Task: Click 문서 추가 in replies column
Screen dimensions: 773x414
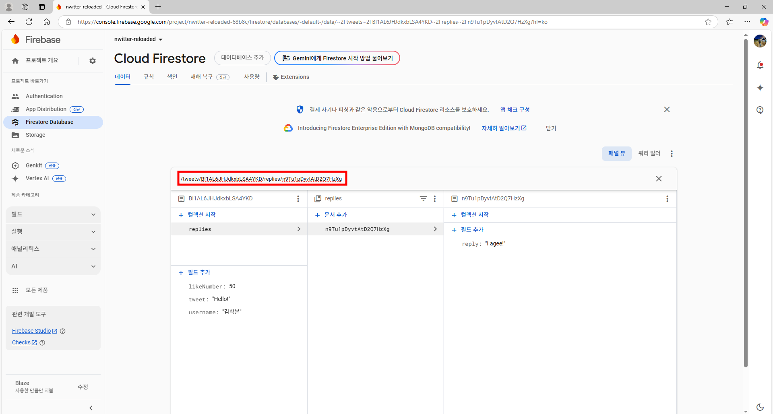Action: (x=331, y=215)
